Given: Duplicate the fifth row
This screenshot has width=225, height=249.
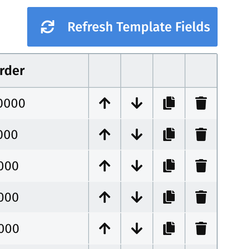Looking at the screenshot, I should point(169,228).
